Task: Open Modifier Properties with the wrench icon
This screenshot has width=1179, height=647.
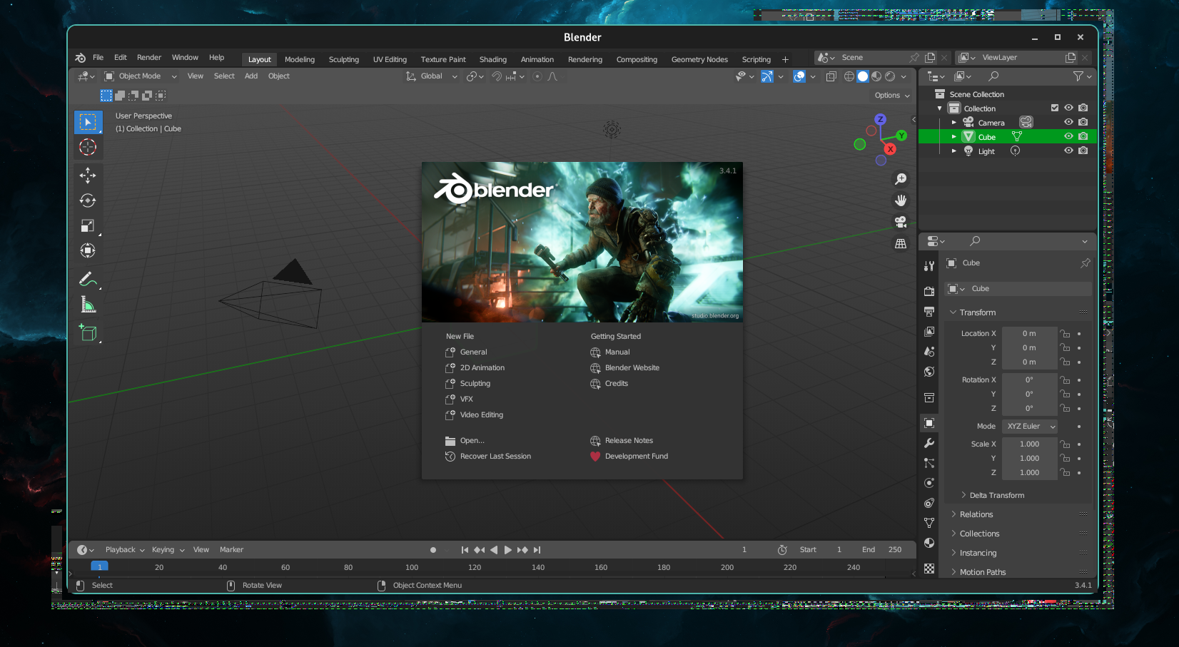Action: 928,443
